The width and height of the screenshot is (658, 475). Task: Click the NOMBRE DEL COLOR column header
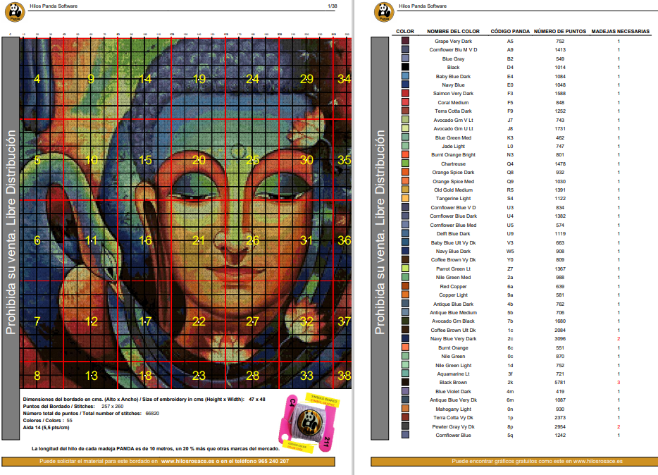(x=453, y=32)
